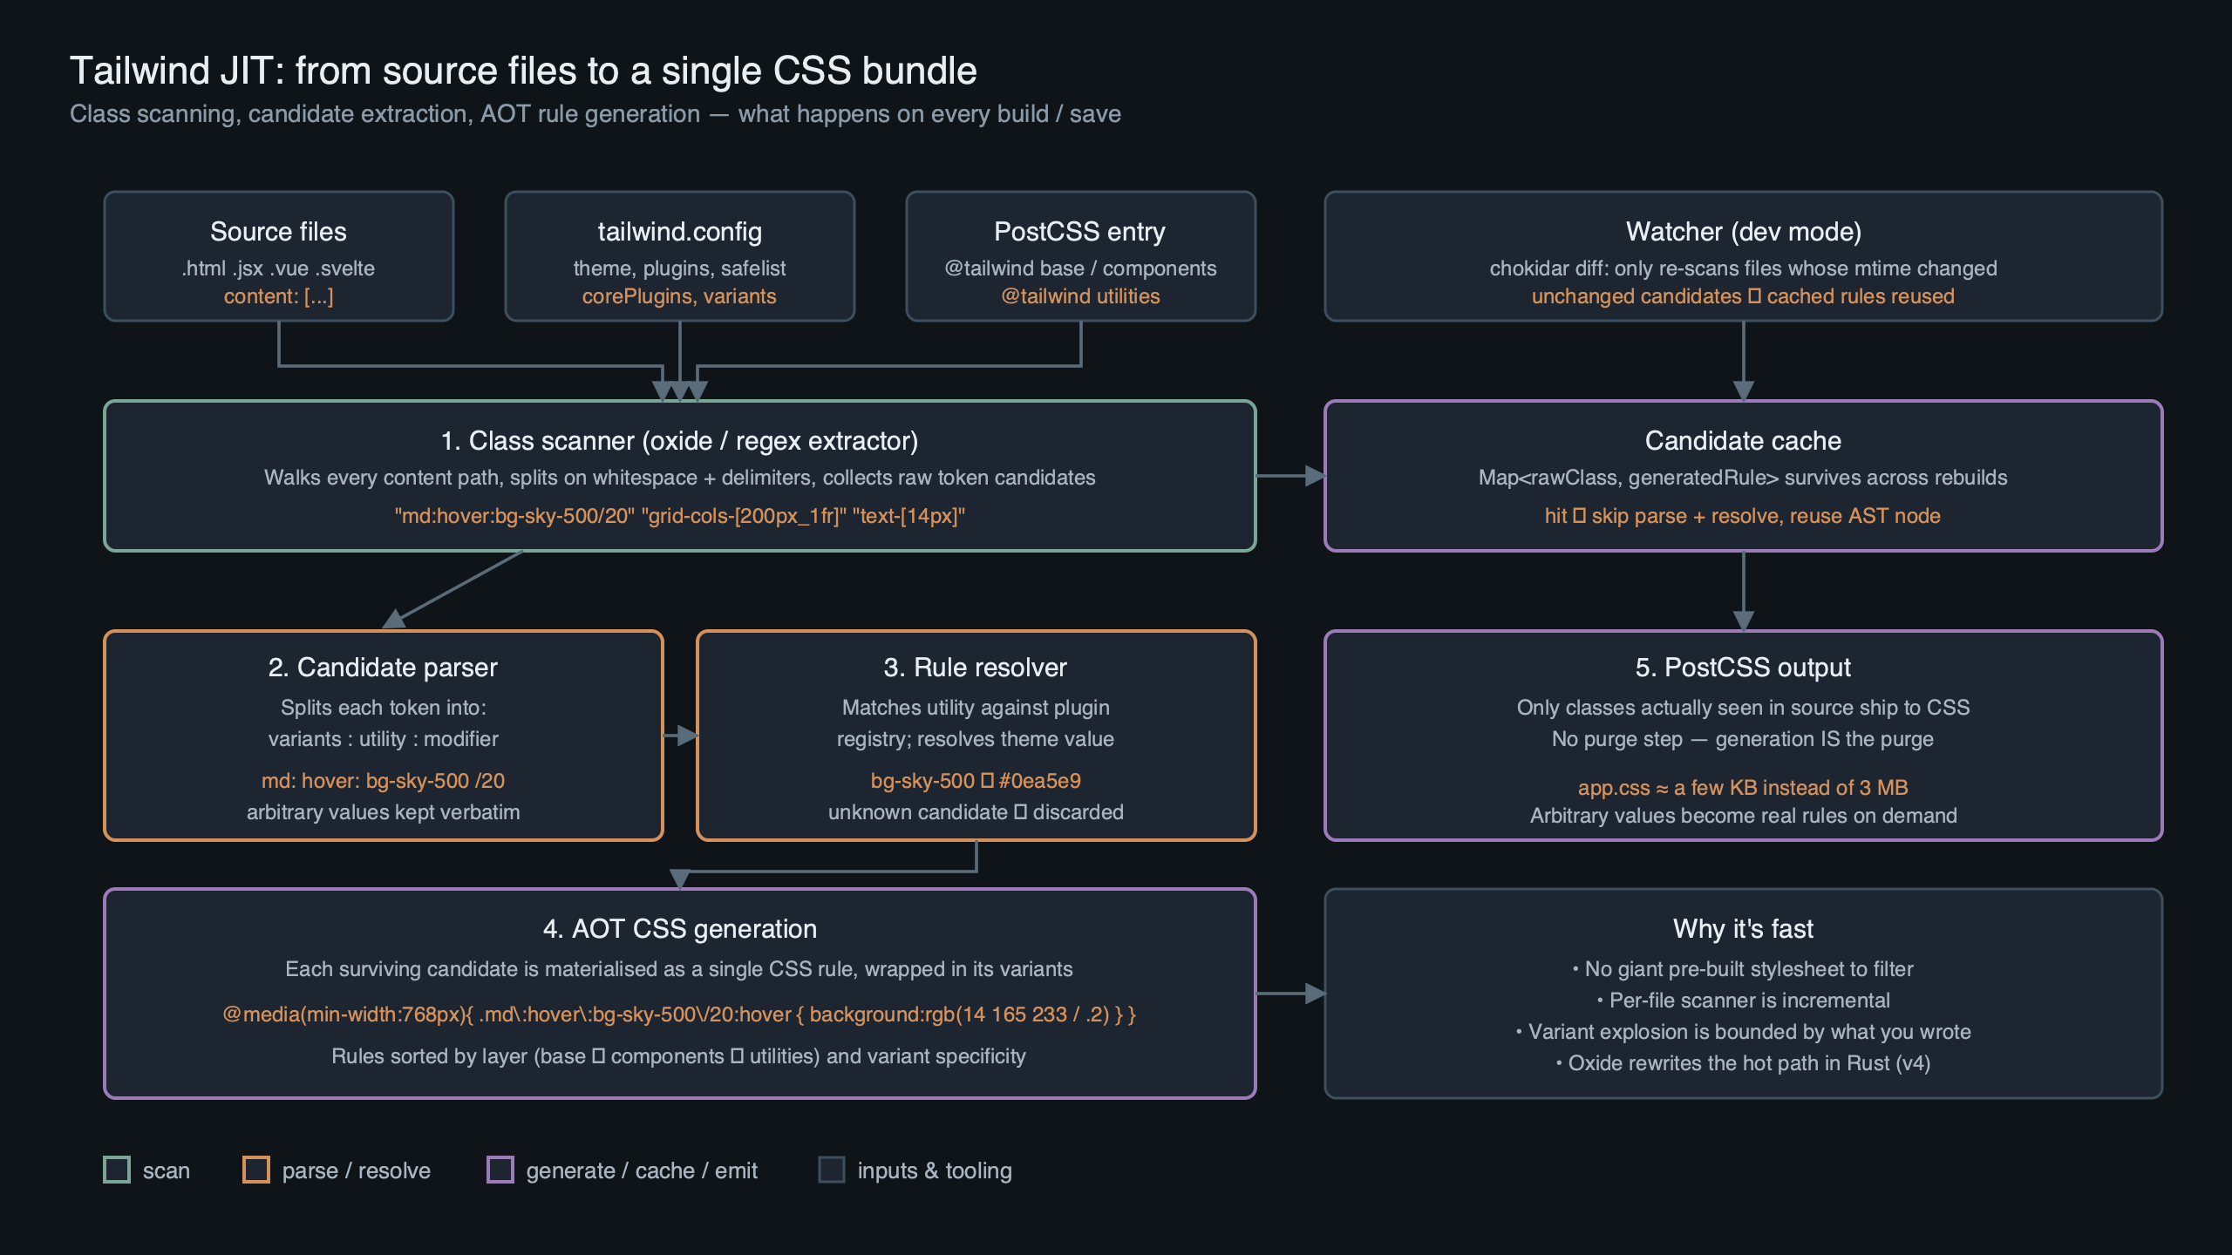Select 'unchanged candidates' cached rules reused line
The width and height of the screenshot is (2232, 1255).
pos(1743,296)
